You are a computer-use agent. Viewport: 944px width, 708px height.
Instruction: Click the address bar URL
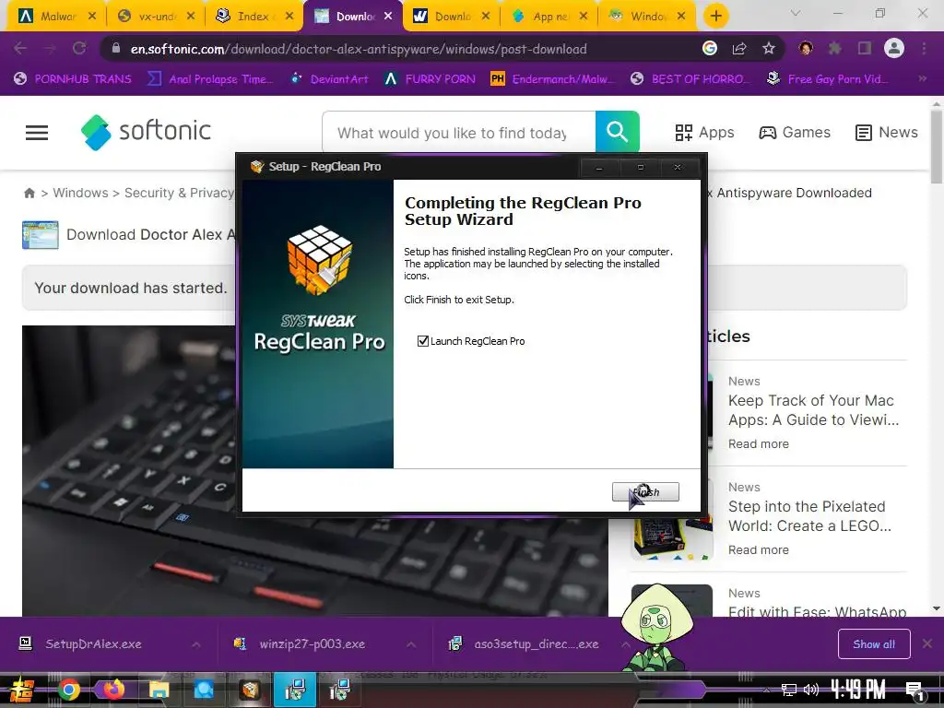click(x=359, y=49)
